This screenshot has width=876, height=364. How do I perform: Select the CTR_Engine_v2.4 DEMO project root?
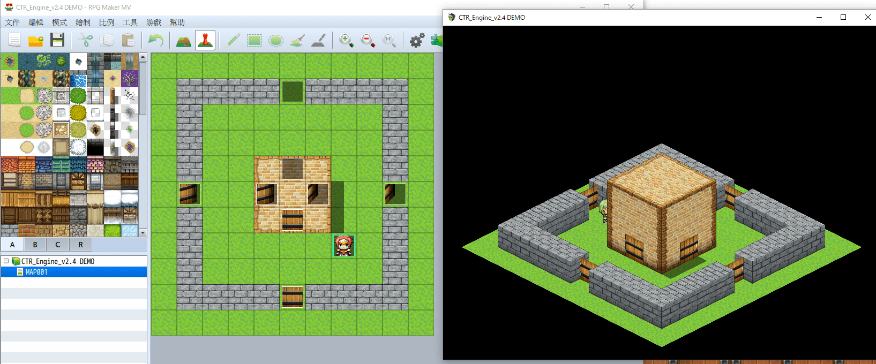click(x=58, y=261)
